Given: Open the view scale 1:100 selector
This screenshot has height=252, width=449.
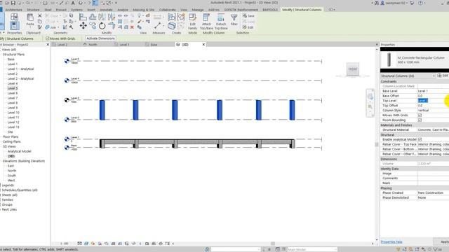Looking at the screenshot, I should click(x=64, y=244).
